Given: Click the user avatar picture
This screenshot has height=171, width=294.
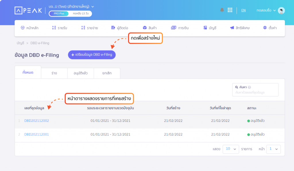Looking at the screenshot, I should pos(281,11).
